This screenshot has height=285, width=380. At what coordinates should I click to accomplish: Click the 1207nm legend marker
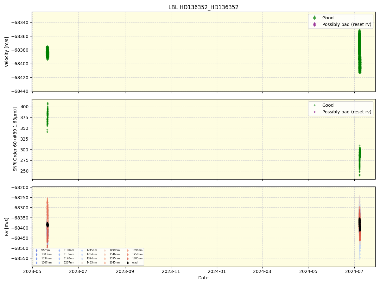tap(59, 263)
